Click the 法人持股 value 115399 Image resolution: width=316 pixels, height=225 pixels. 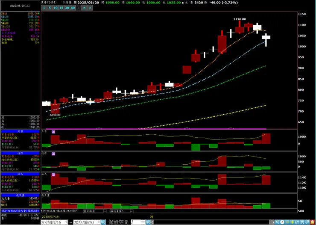[33, 181]
